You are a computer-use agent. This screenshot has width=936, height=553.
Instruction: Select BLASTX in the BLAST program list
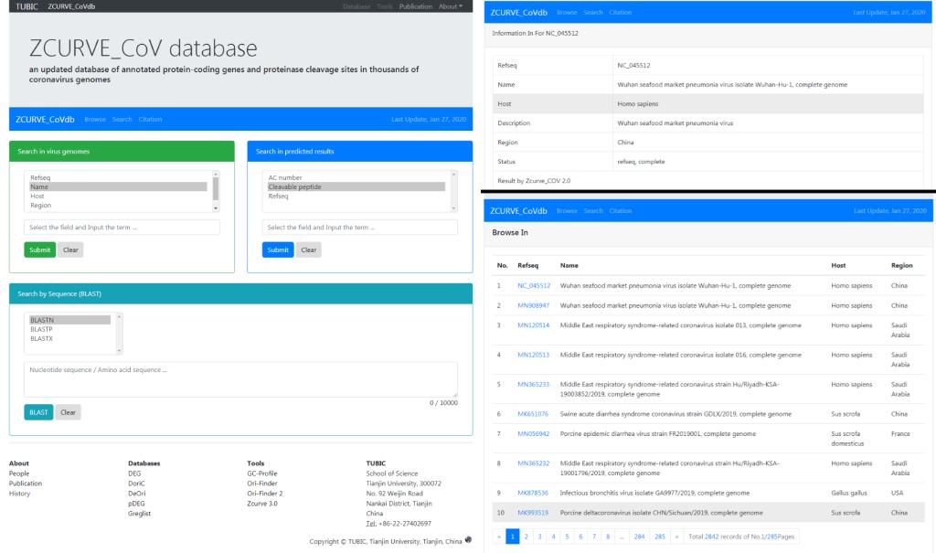41,338
